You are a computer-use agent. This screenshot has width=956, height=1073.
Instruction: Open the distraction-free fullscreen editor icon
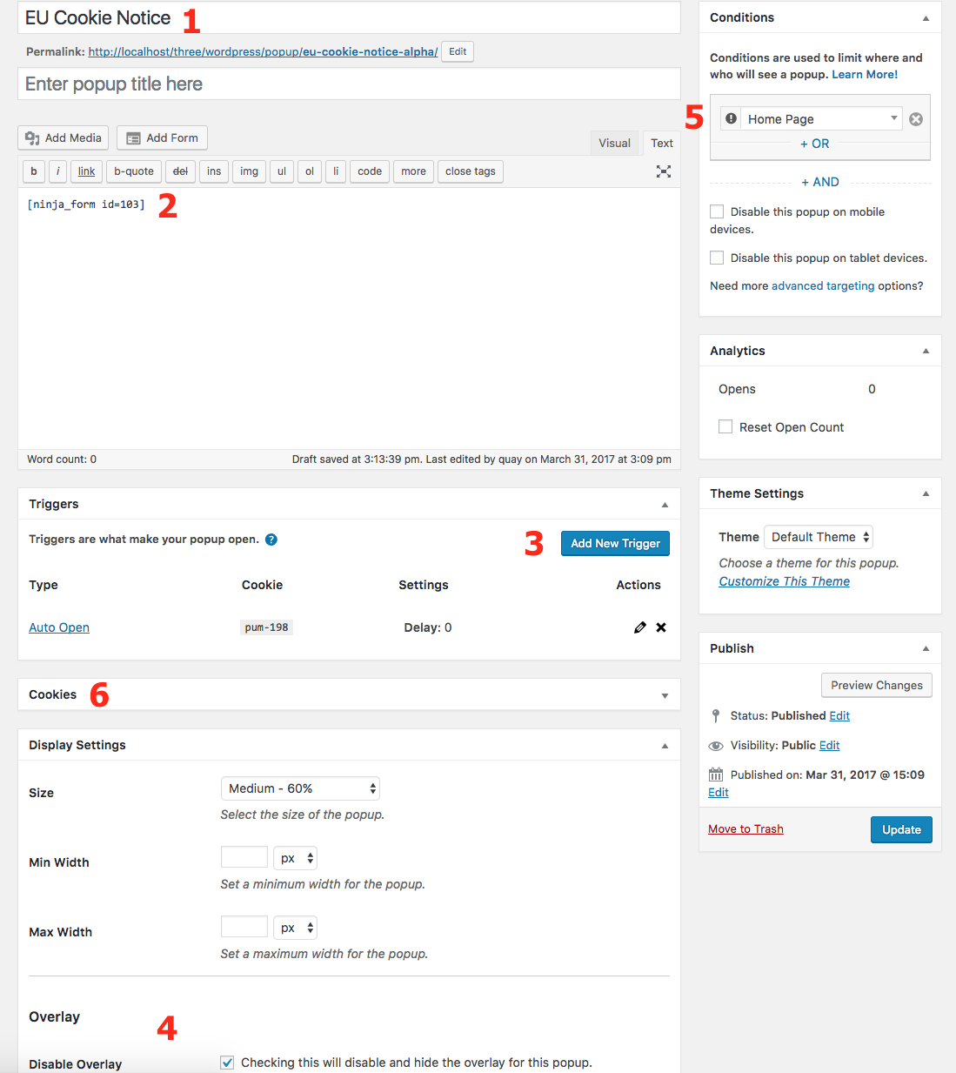664,171
